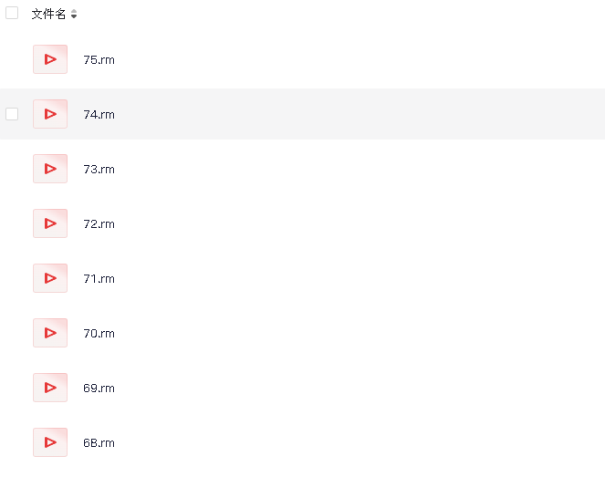The height and width of the screenshot is (477, 605).
Task: Open the file named 71.rm
Action: point(99,279)
